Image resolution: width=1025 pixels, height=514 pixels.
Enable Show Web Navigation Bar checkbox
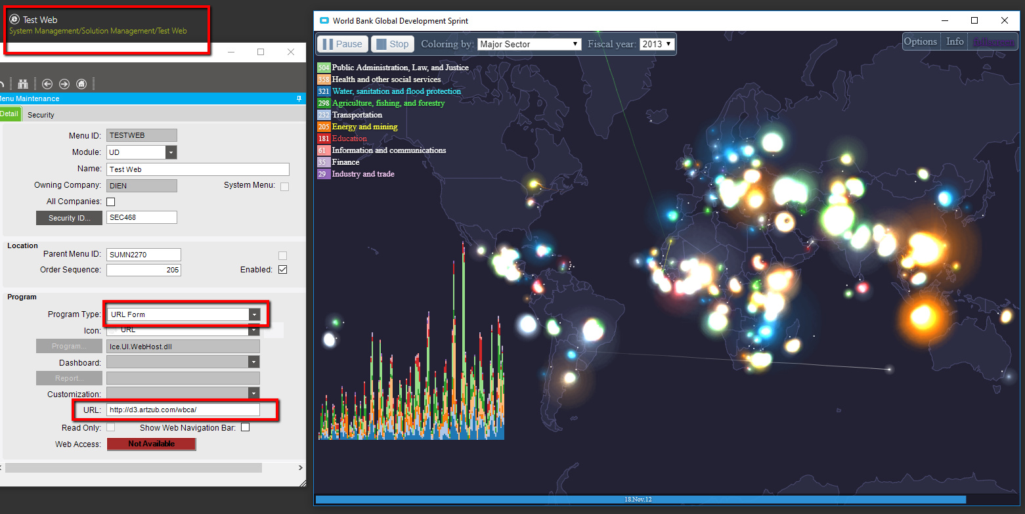[x=246, y=427]
